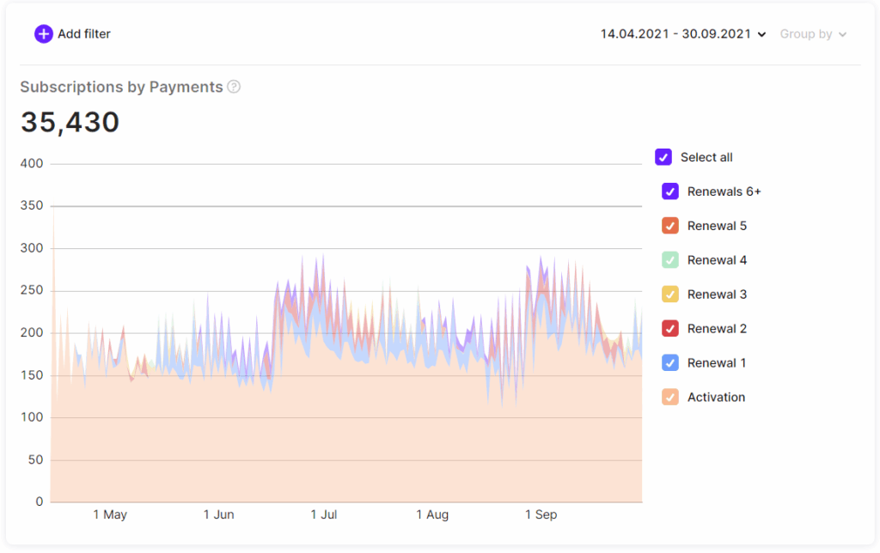Click the 1 Jul label on the x-axis
This screenshot has width=880, height=553.
click(x=324, y=514)
